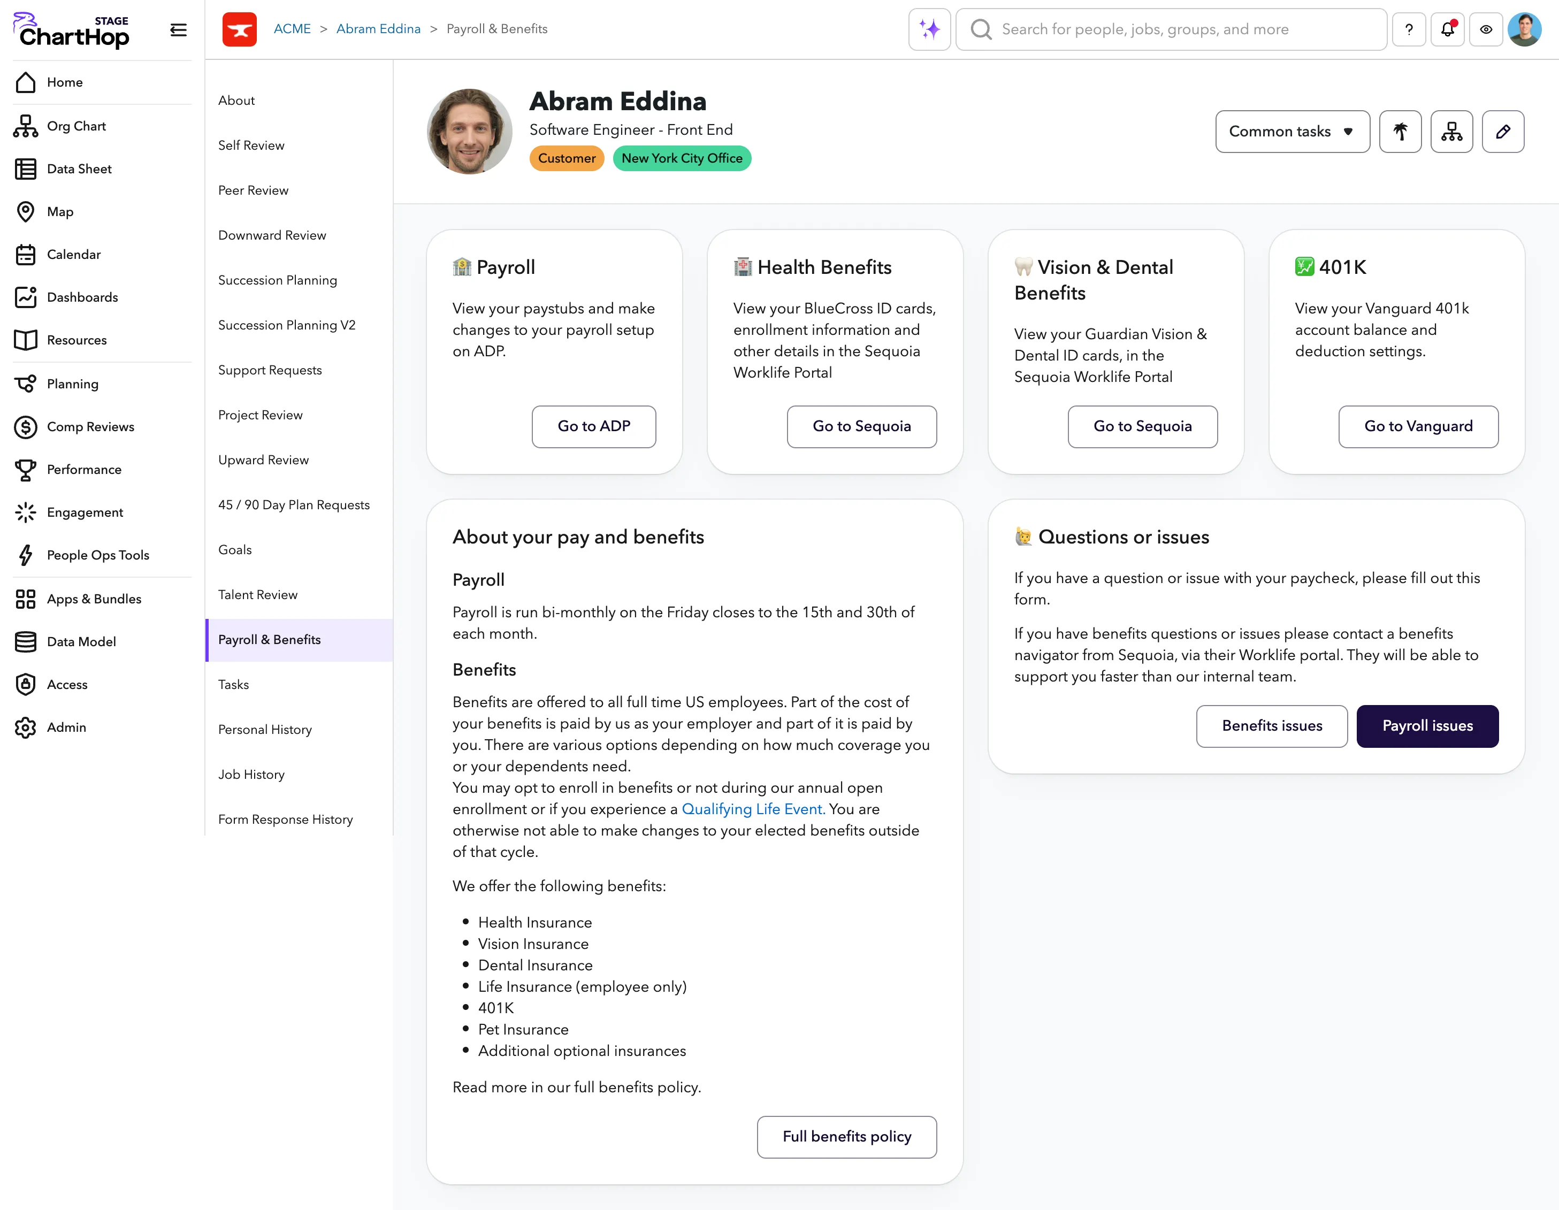Click the Data Sheet table icon
The height and width of the screenshot is (1210, 1559).
tap(26, 169)
